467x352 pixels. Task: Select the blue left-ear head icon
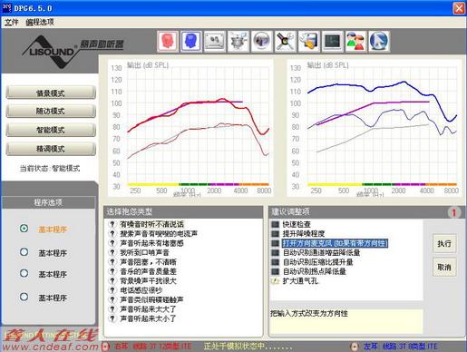click(191, 41)
